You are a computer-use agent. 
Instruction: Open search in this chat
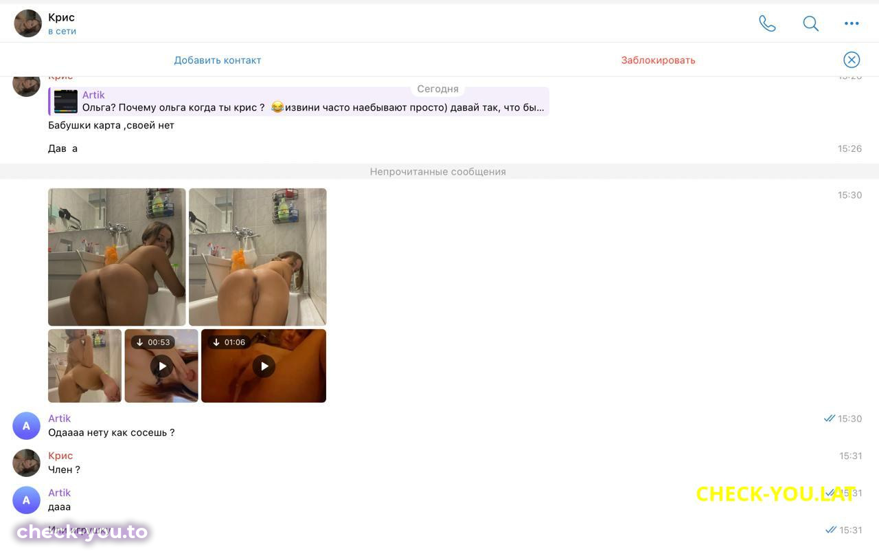click(x=810, y=23)
